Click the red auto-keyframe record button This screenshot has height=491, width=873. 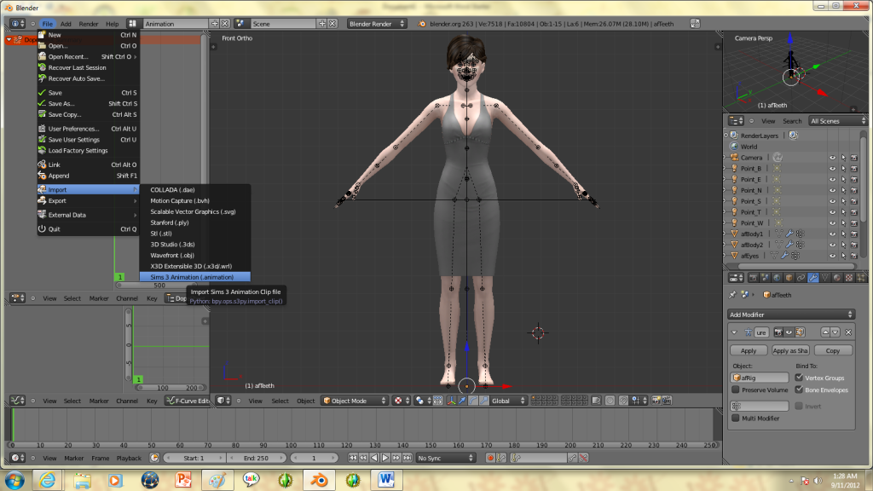pyautogui.click(x=490, y=458)
